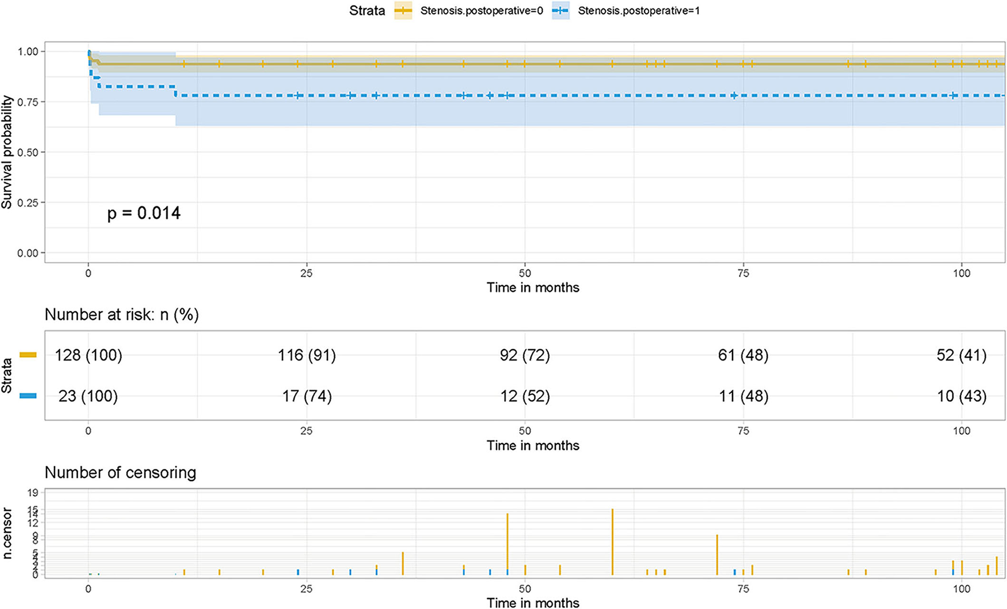Select the 'Stenosis.postoperative=0' legend label

481,11
